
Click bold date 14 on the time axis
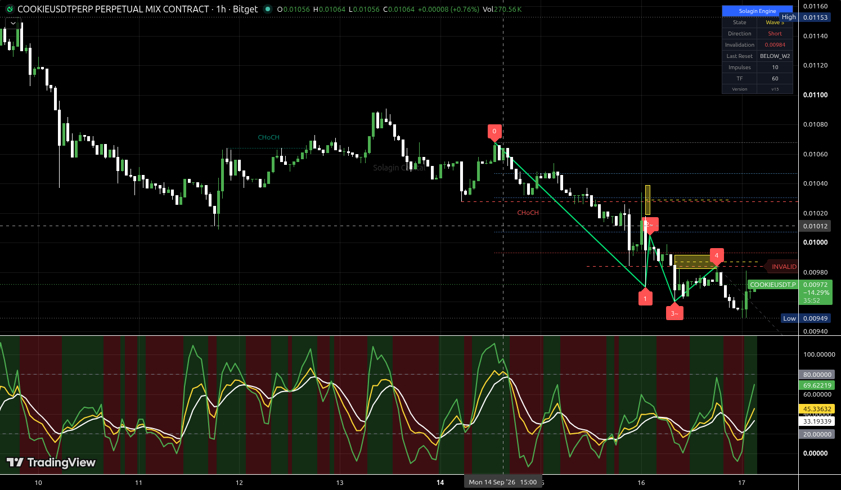click(440, 483)
